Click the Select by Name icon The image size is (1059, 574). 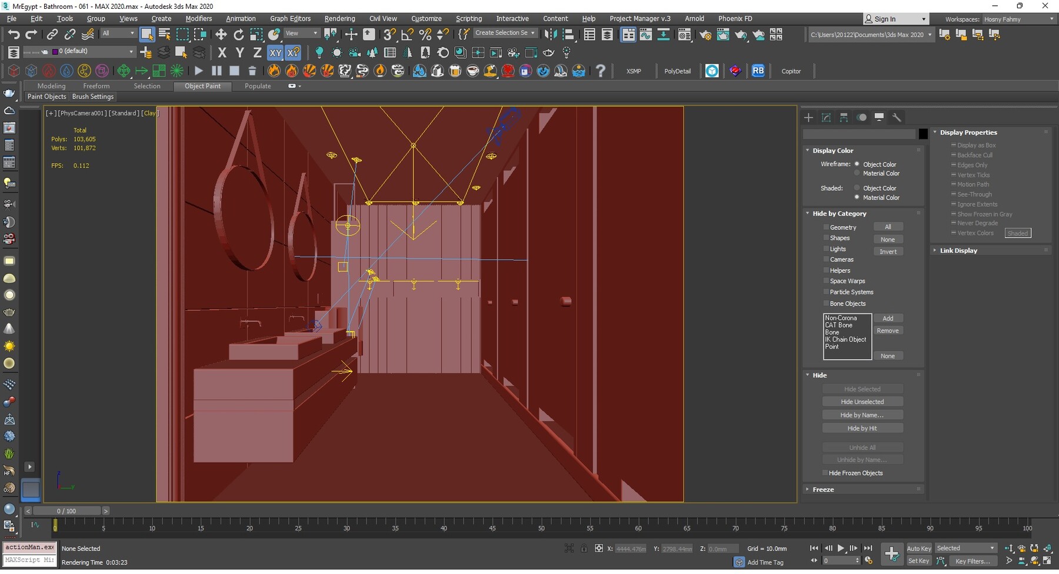click(165, 34)
